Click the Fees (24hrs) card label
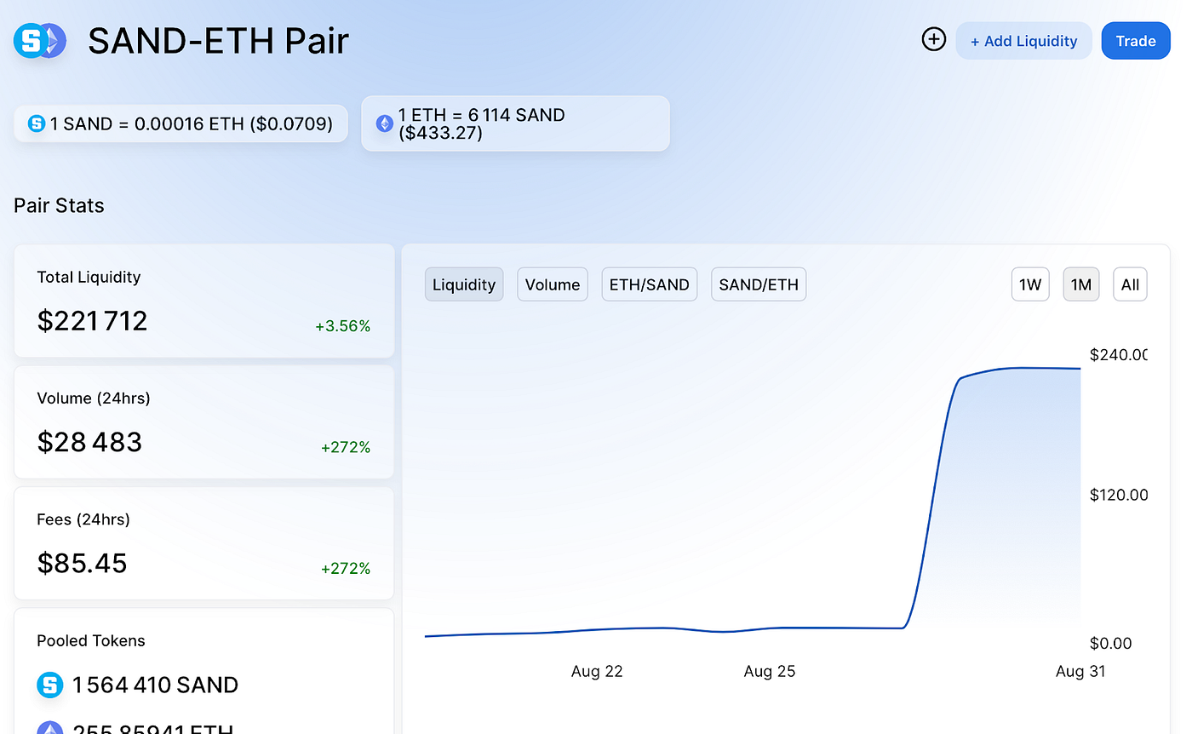Screen dimensions: 1192x734 click(83, 519)
